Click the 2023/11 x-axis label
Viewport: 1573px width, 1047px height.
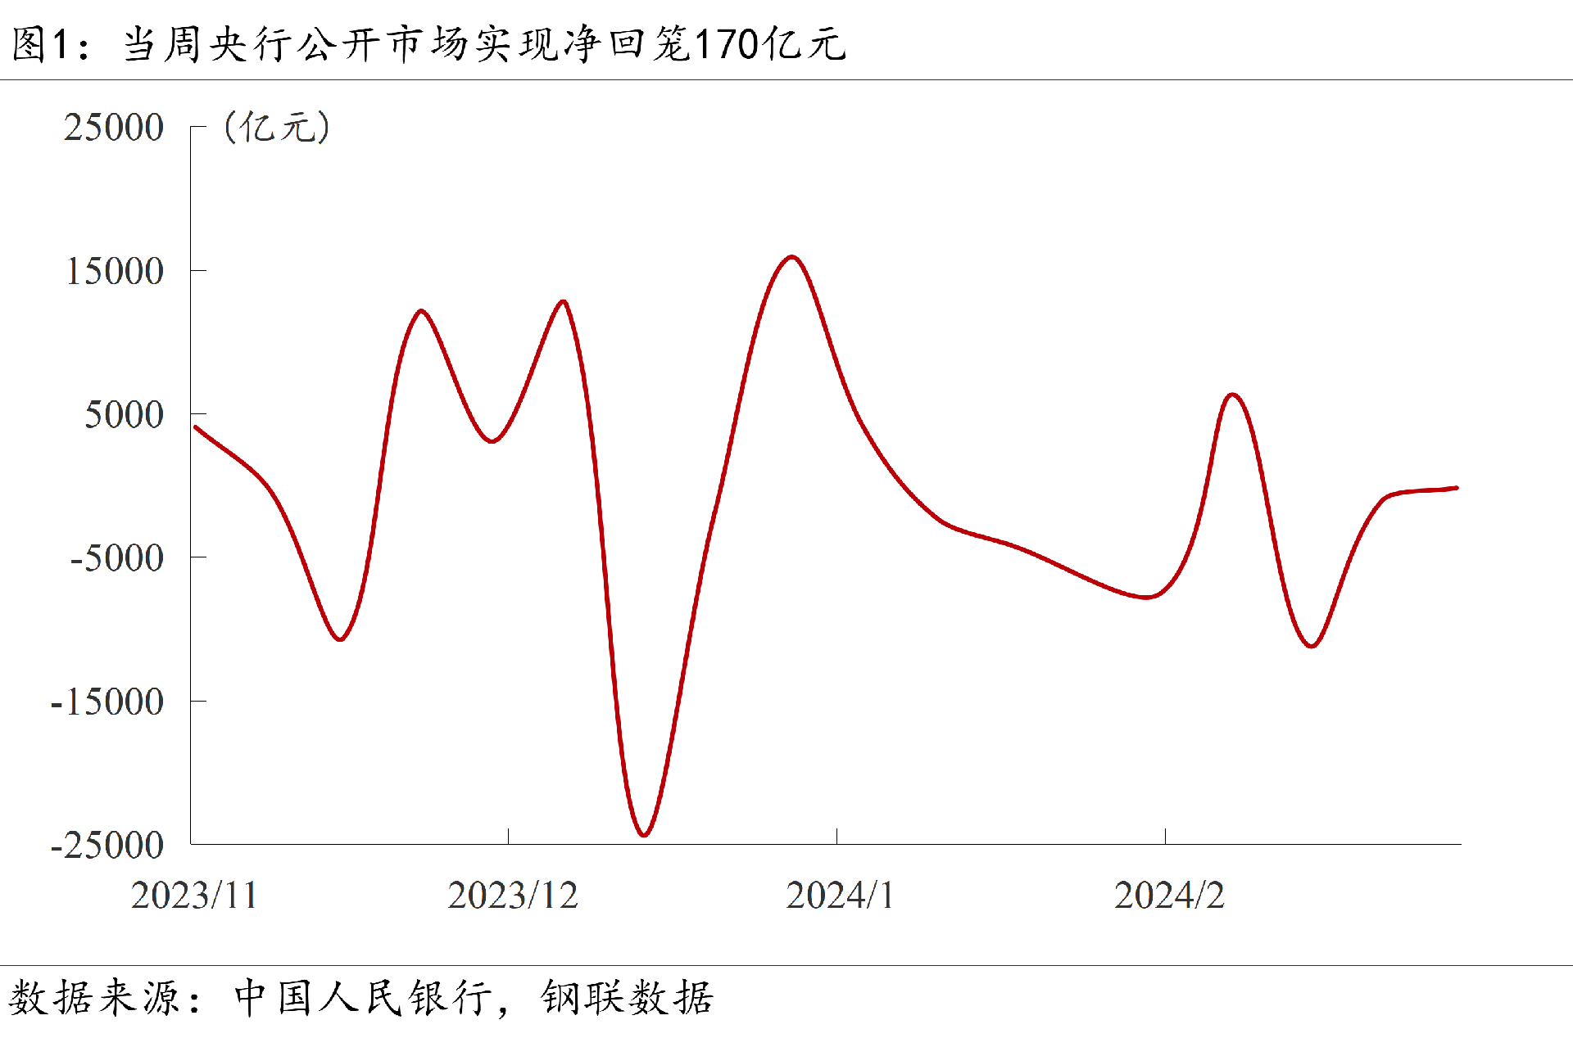click(194, 896)
